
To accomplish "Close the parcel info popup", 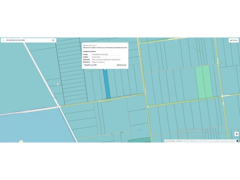I will tap(127, 44).
